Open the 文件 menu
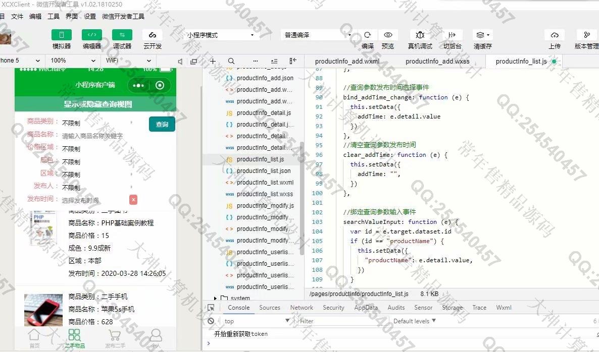This screenshot has width=599, height=352. [17, 17]
